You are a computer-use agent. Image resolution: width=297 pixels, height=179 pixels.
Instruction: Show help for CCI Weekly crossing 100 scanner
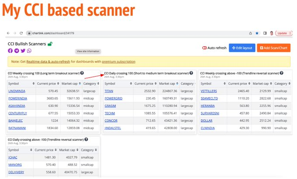click(82, 73)
